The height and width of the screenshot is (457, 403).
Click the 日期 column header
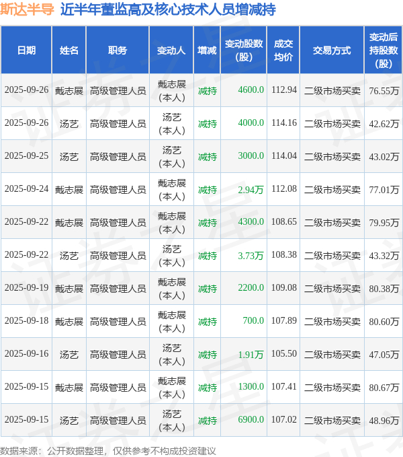click(26, 50)
